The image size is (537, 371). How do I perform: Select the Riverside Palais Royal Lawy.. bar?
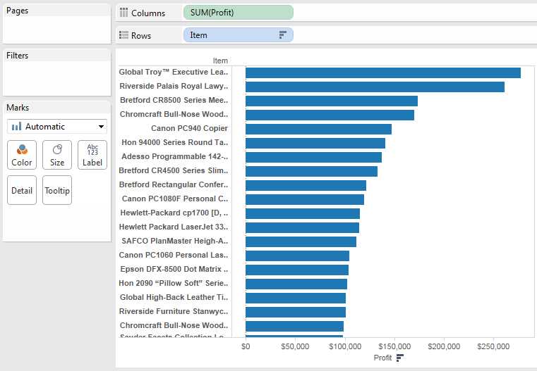point(375,87)
